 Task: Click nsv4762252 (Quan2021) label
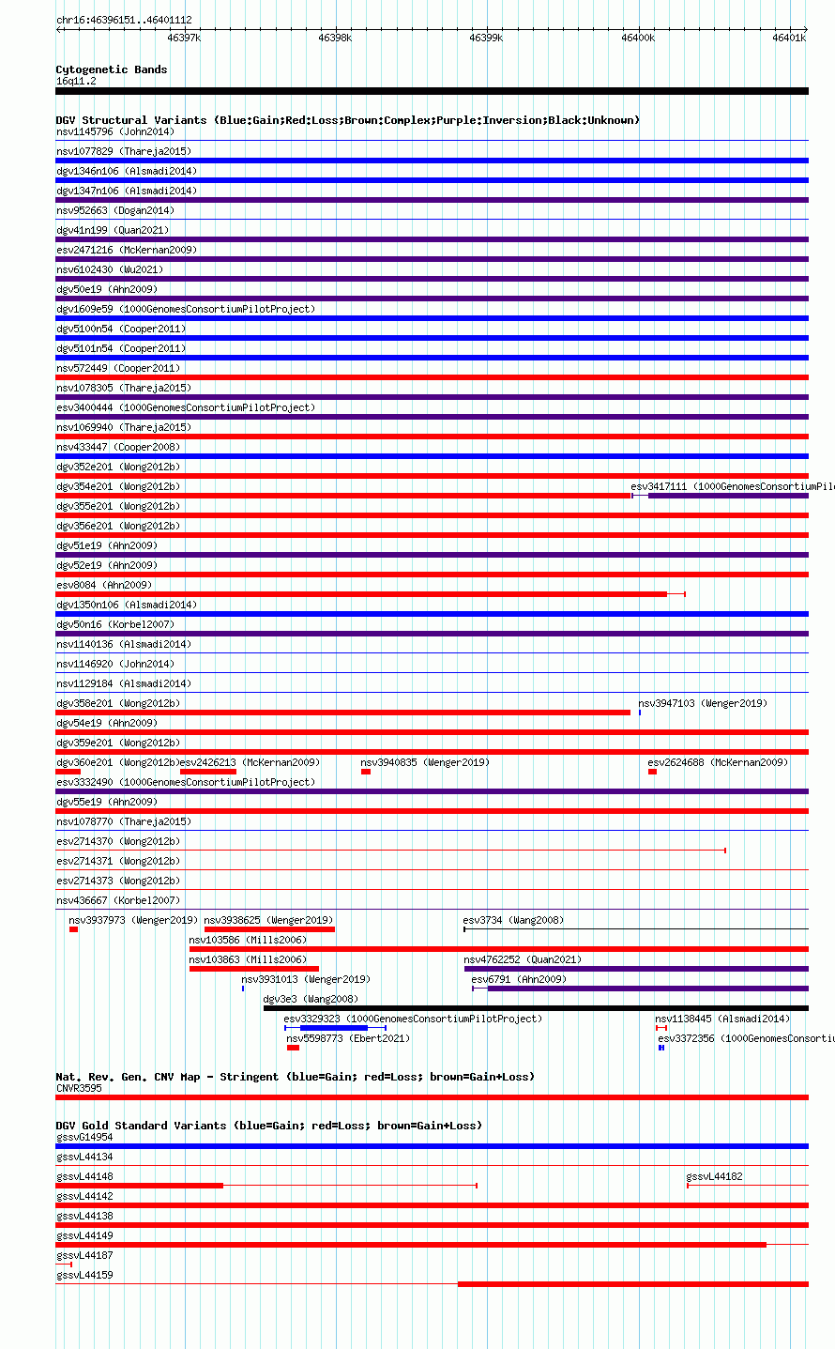[x=523, y=960]
